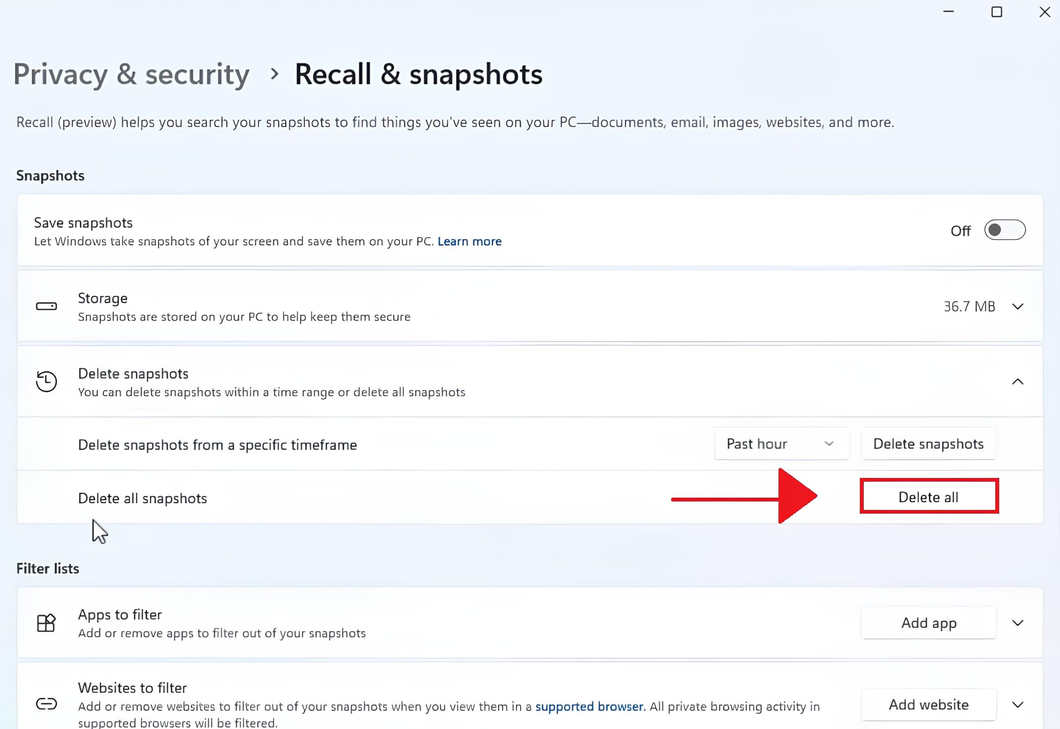Go back to Privacy & security breadcrumb
Image resolution: width=1060 pixels, height=729 pixels.
[132, 74]
